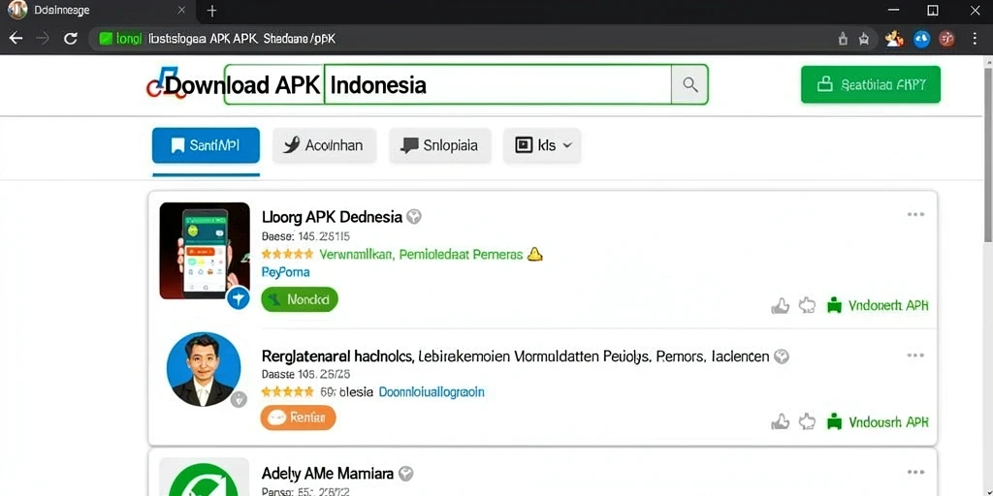Viewport: 993px width, 496px height.
Task: Click the warning triangle icon after Pemeras
Action: point(535,255)
